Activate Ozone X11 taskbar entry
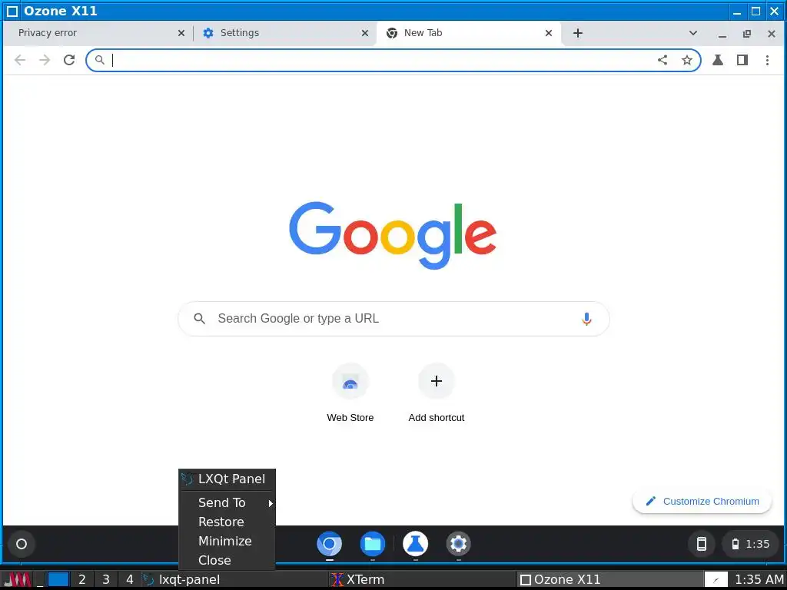 (609, 580)
